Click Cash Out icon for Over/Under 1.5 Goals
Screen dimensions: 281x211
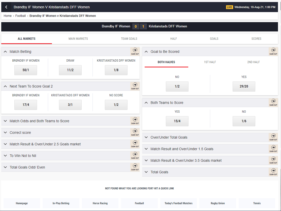273,149
